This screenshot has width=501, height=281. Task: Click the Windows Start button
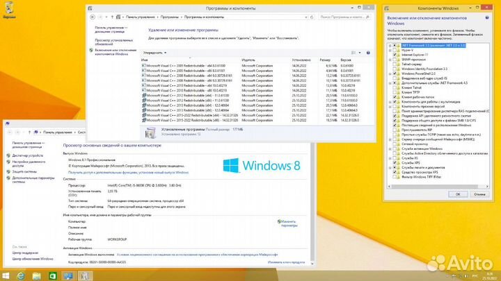(x=6, y=275)
